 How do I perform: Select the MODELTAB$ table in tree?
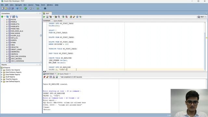click(x=15, y=29)
